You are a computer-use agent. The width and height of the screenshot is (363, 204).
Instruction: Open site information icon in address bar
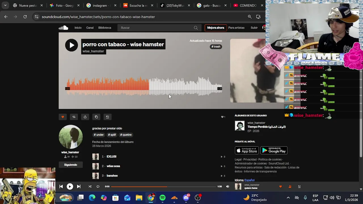tap(36, 17)
